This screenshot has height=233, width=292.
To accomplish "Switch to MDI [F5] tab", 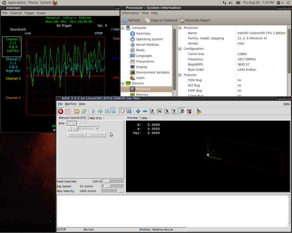I will [96, 118].
